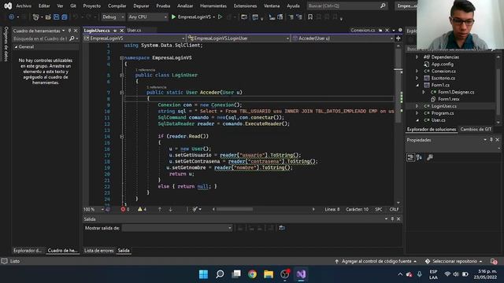This screenshot has height=283, width=504.
Task: Open the EmpresaLoginVS project navigation dropdown
Action: [135, 39]
